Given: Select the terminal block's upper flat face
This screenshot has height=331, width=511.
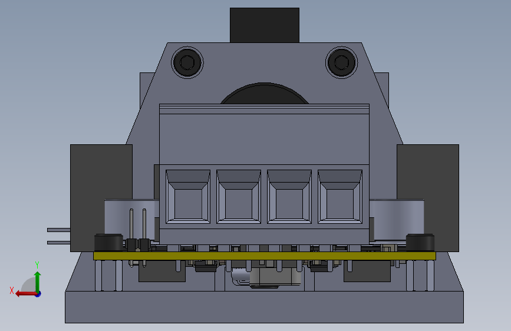Looking at the screenshot, I should pyautogui.click(x=264, y=139).
